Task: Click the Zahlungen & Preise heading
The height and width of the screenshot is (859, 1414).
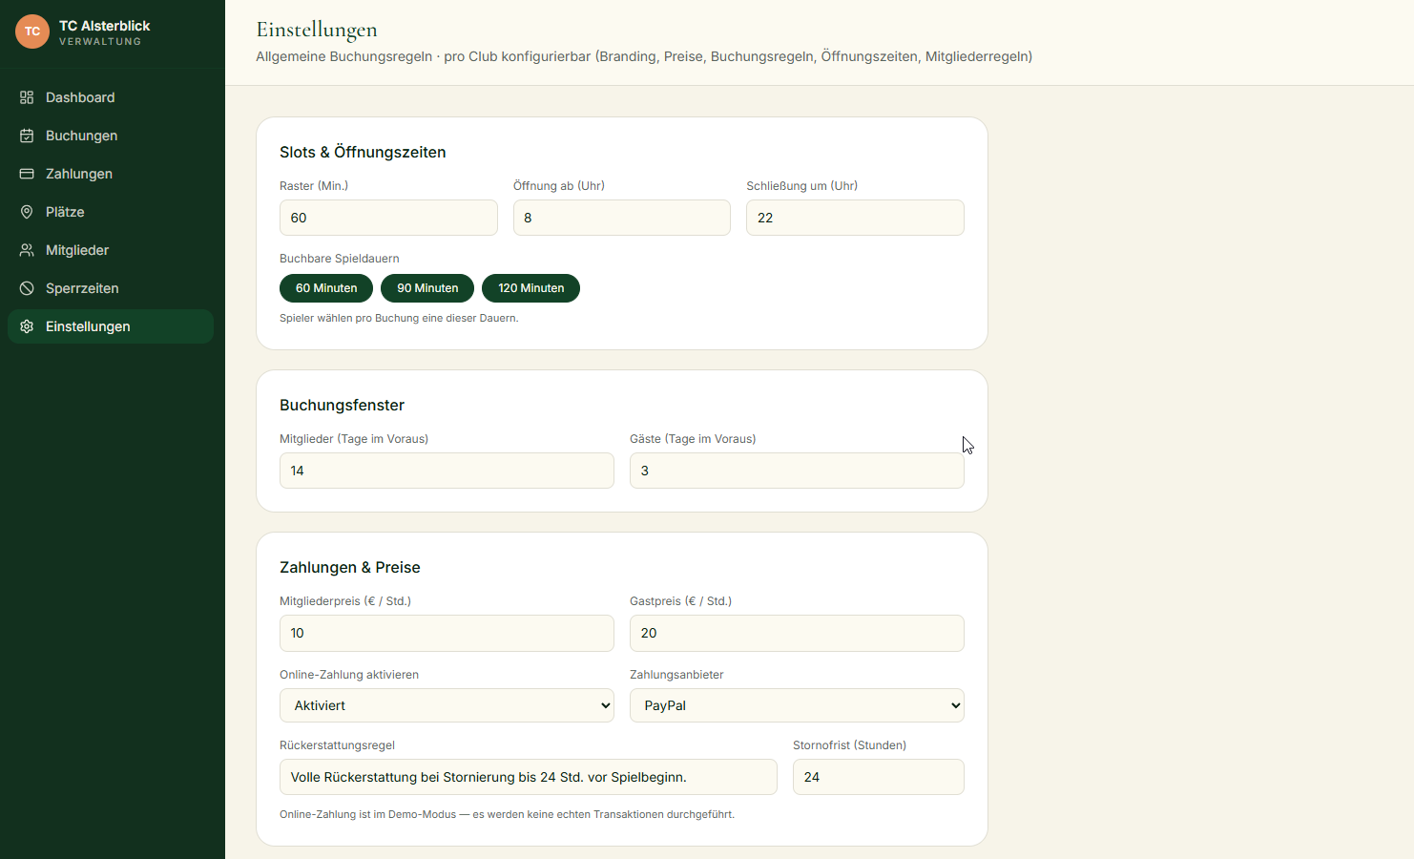Action: (350, 567)
